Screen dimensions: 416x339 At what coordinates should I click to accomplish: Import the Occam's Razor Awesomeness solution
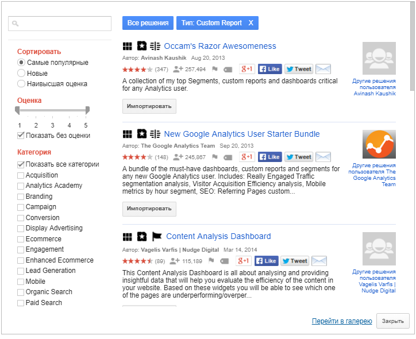click(149, 106)
